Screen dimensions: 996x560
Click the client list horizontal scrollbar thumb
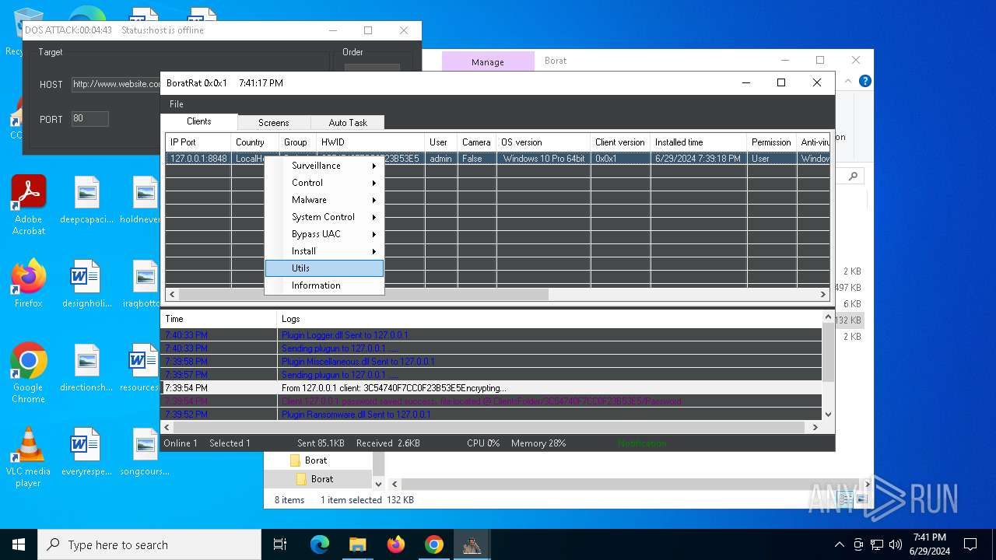365,295
